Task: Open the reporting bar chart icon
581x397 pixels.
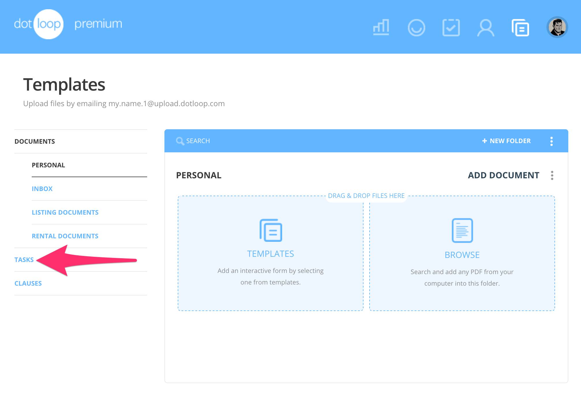Action: pyautogui.click(x=381, y=27)
